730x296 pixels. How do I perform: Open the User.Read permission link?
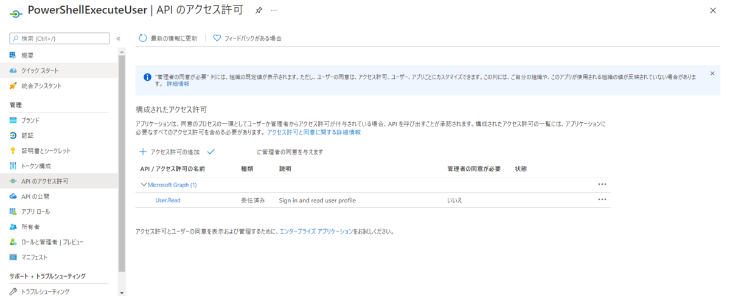(168, 200)
